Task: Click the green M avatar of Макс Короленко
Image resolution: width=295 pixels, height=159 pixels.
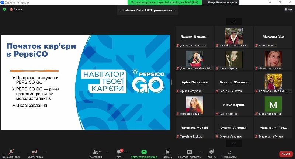Action: (x=273, y=104)
